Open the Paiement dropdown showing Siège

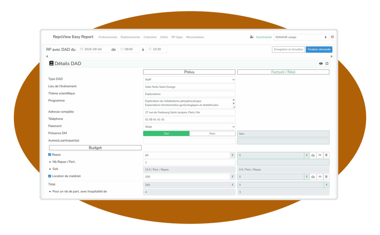pyautogui.click(x=189, y=127)
